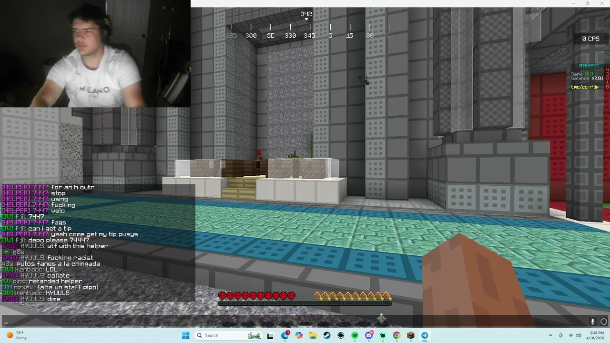The image size is (610, 343).
Task: Switch to Spotify on the taskbar
Action: click(355, 335)
